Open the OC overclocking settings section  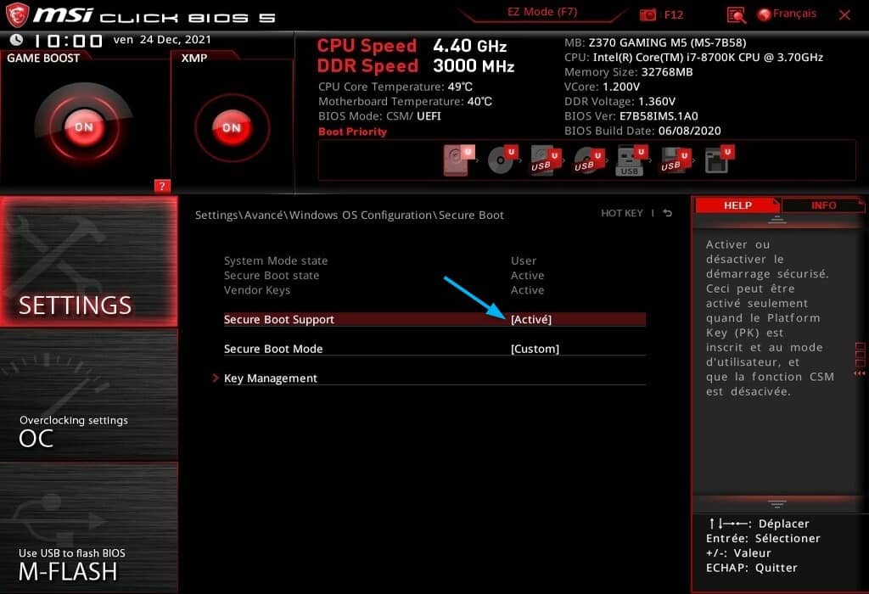(88, 395)
